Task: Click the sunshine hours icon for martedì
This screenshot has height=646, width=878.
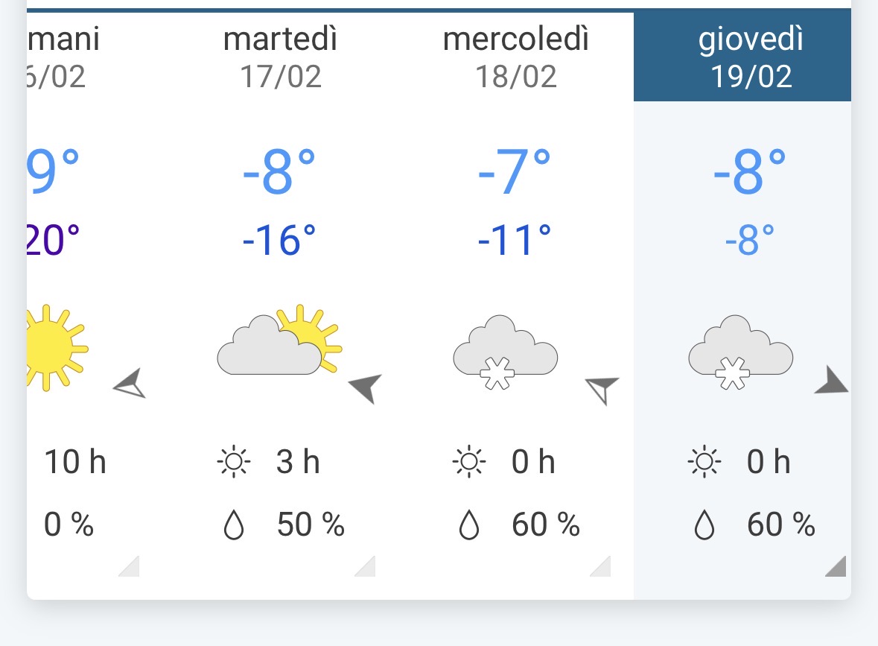Action: point(234,463)
